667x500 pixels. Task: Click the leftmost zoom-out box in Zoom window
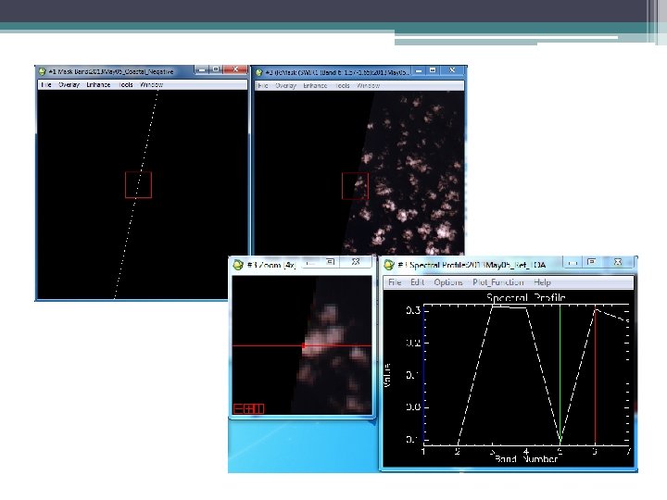pyautogui.click(x=238, y=408)
